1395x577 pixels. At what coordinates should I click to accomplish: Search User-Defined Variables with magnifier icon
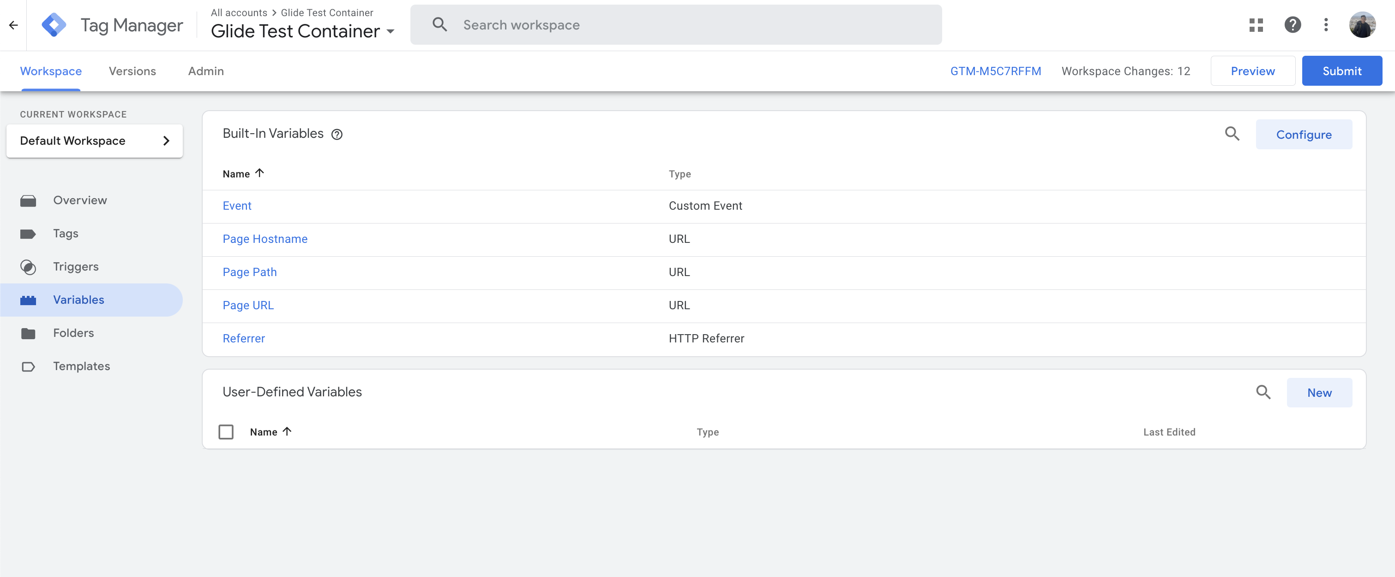[x=1263, y=392]
